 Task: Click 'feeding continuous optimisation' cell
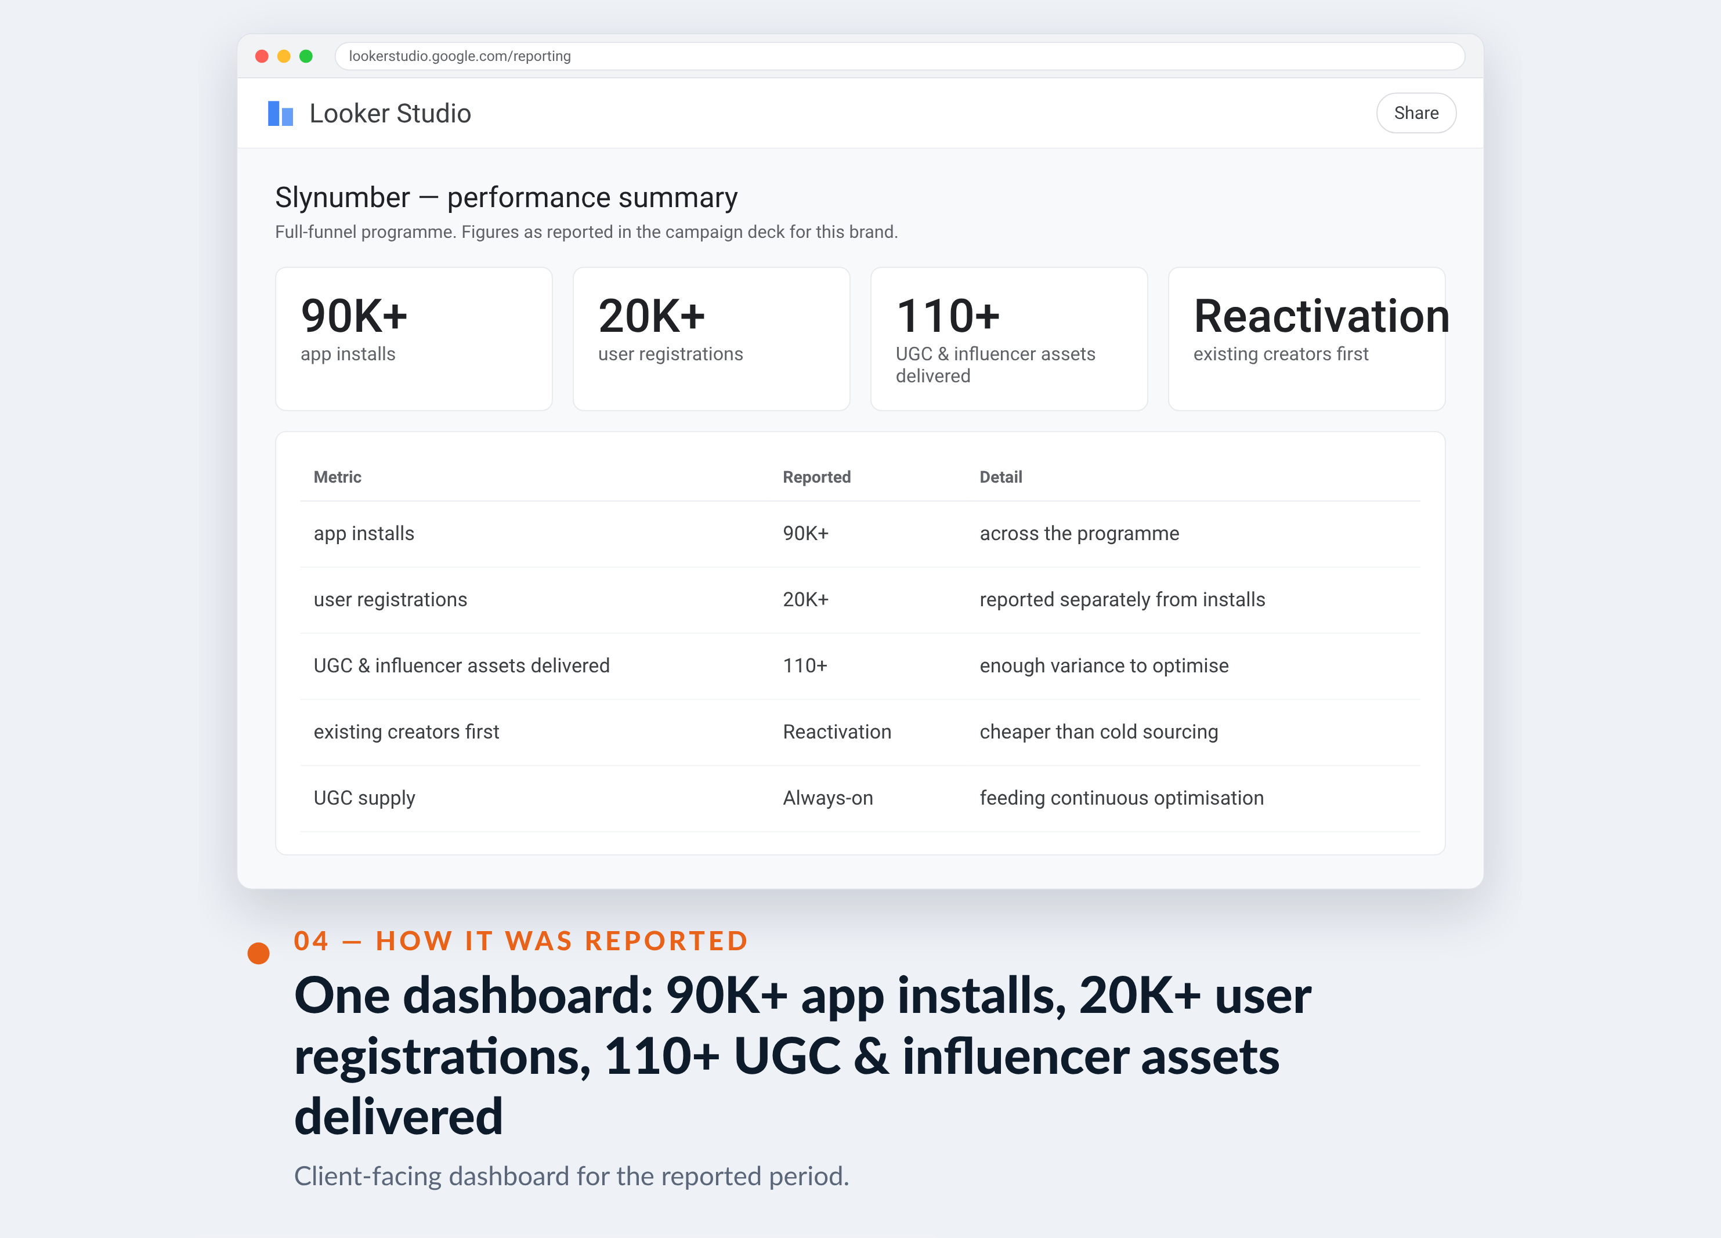[x=1122, y=798]
